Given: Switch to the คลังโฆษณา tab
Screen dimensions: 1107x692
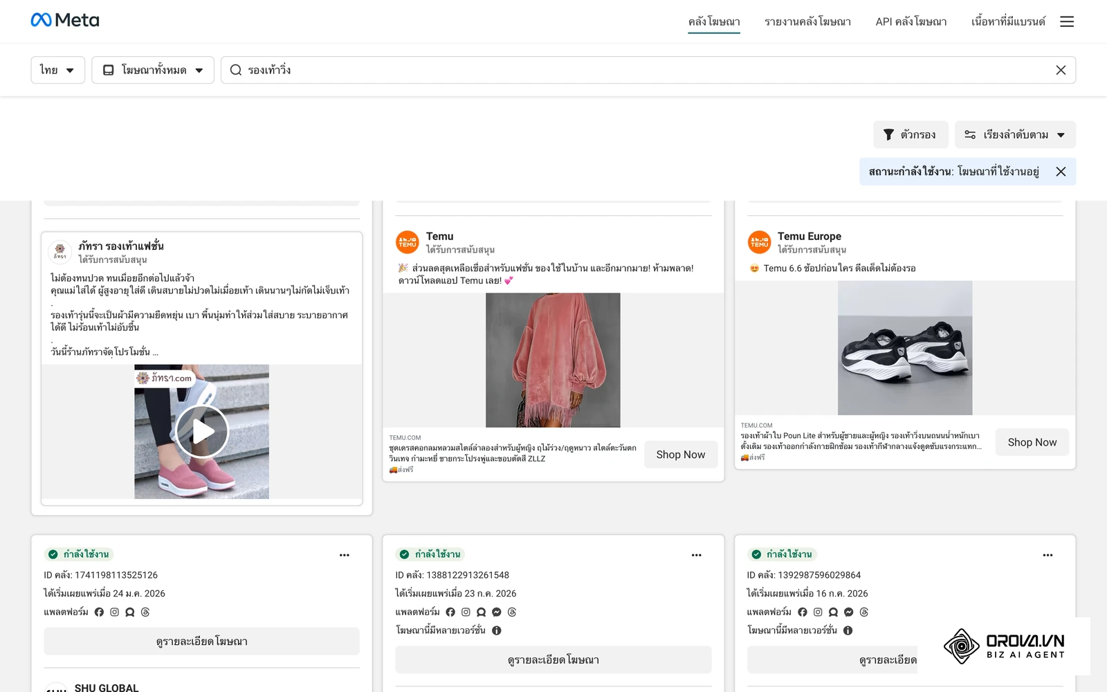Looking at the screenshot, I should [x=714, y=21].
